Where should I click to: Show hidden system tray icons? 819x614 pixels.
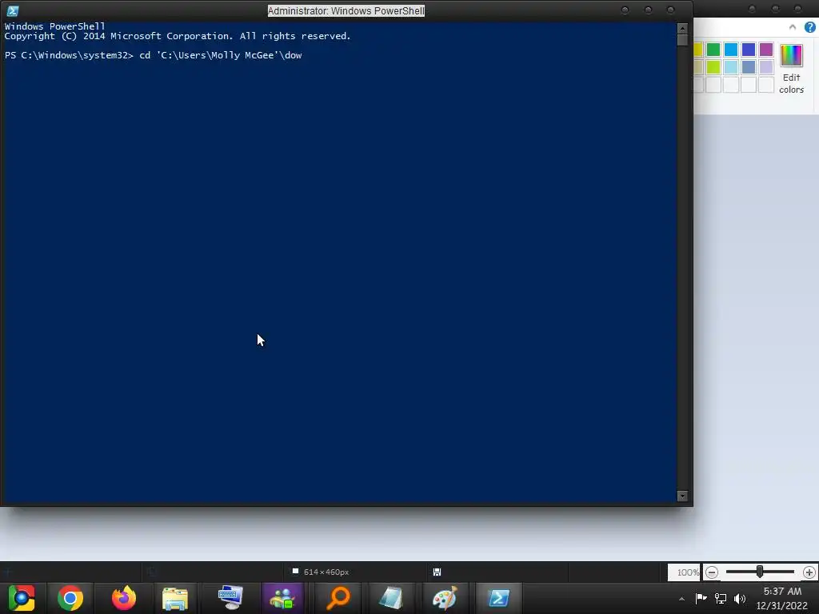click(x=681, y=598)
